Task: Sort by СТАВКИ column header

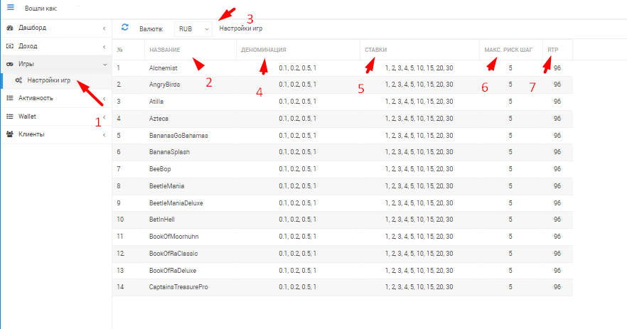Action: (376, 50)
